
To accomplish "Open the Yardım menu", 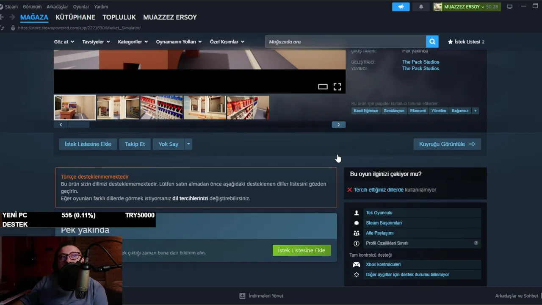I will (101, 7).
